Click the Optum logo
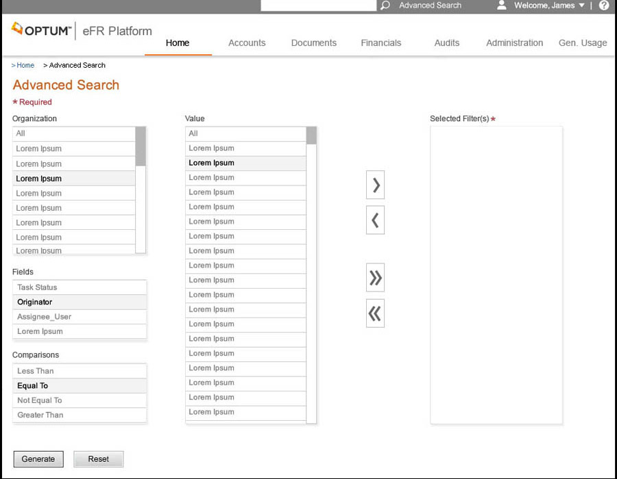Screen dimensions: 617x479 tap(42, 30)
